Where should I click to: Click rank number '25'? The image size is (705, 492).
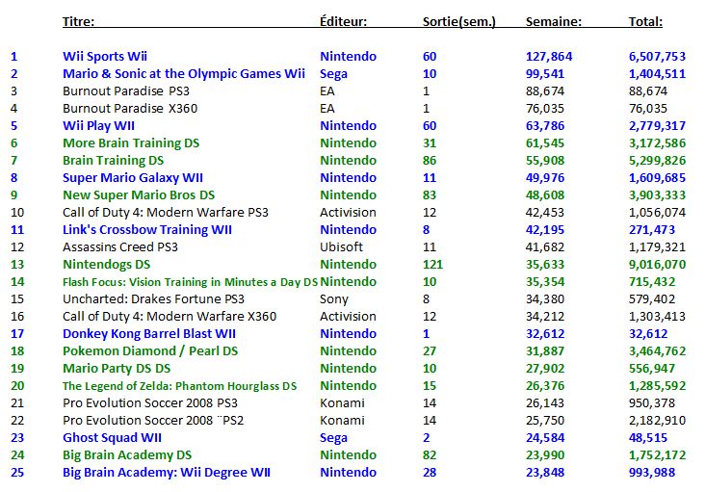click(17, 473)
